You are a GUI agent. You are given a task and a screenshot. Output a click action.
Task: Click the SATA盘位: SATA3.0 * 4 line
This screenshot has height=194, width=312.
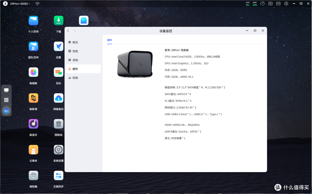point(178,94)
